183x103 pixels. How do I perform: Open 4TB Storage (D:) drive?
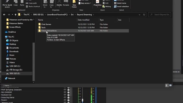(x=14, y=70)
